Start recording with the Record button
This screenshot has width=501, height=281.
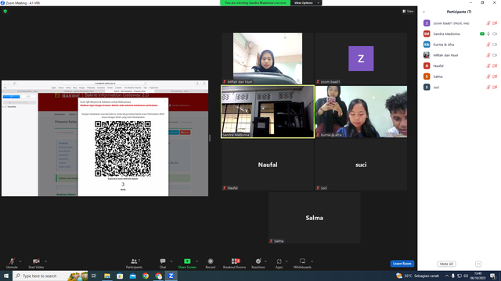[x=211, y=263]
